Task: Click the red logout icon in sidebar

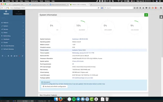Action: click(19, 56)
